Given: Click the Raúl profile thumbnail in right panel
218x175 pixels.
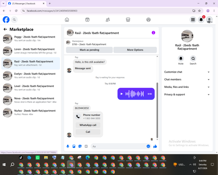Looking at the screenshot, I should 187,36.
